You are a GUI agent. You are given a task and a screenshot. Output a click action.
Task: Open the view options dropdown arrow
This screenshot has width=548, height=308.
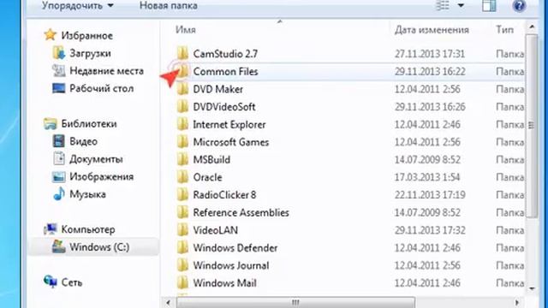pyautogui.click(x=461, y=6)
